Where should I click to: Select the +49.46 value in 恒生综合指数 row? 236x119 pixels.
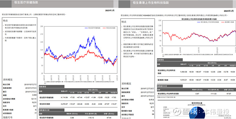point(79,104)
